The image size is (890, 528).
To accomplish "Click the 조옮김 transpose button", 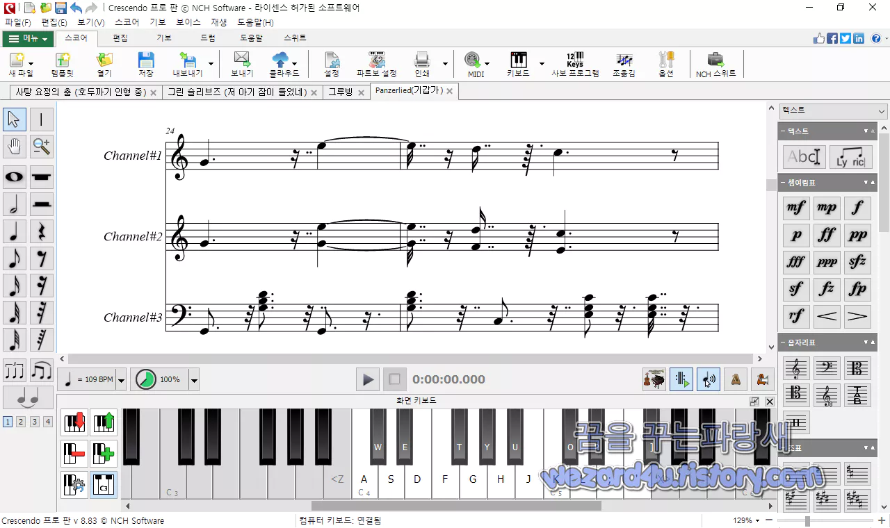I will (x=624, y=64).
